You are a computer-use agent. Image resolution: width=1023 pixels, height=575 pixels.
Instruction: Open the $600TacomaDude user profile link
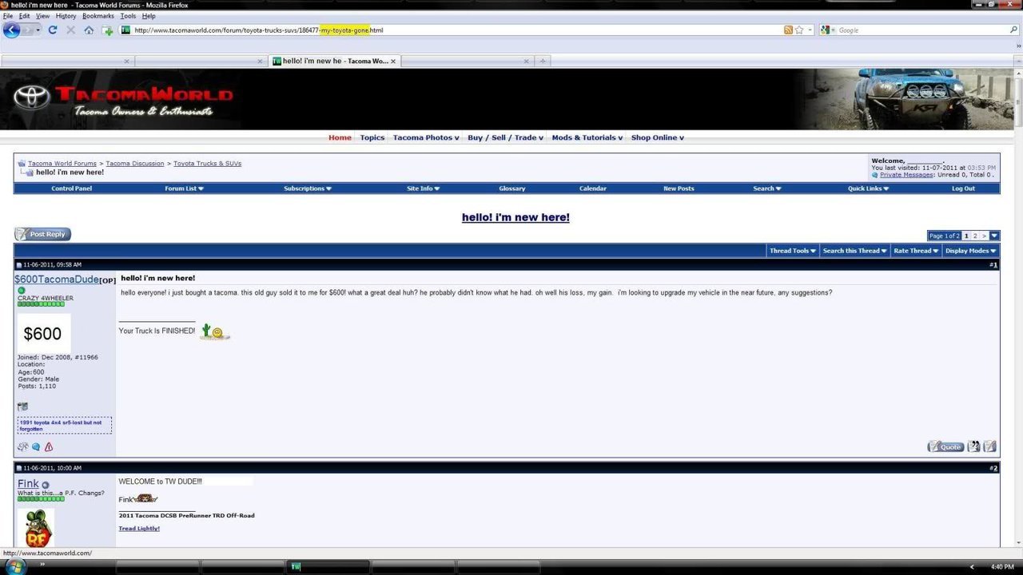point(57,280)
